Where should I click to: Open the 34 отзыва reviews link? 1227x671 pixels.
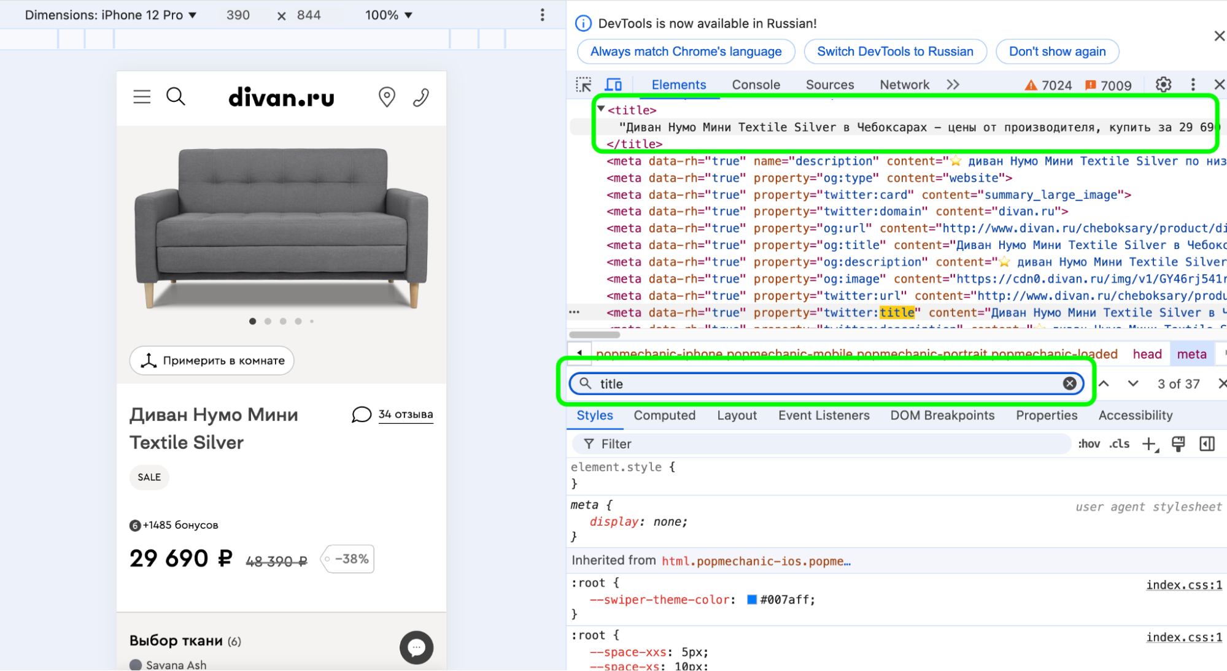[405, 415]
